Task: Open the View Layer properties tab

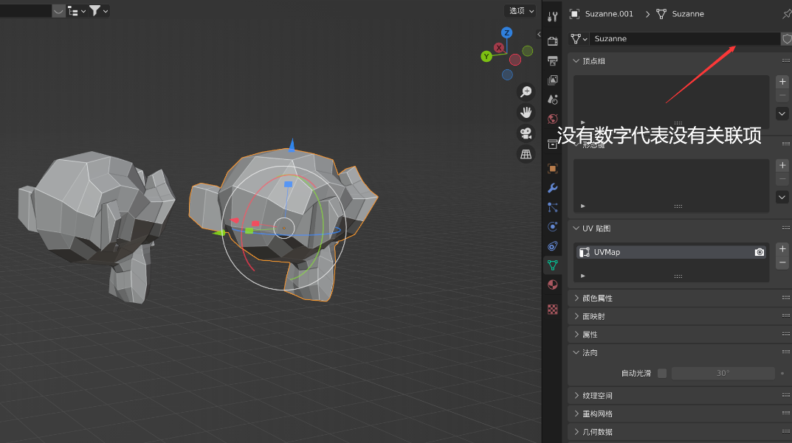Action: point(553,80)
